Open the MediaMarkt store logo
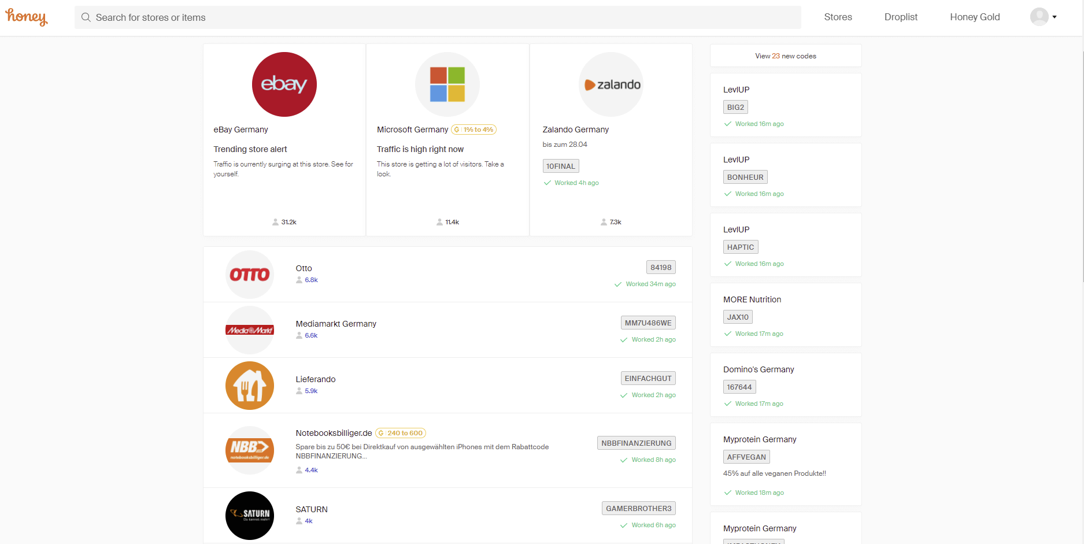Image resolution: width=1084 pixels, height=544 pixels. click(x=250, y=330)
